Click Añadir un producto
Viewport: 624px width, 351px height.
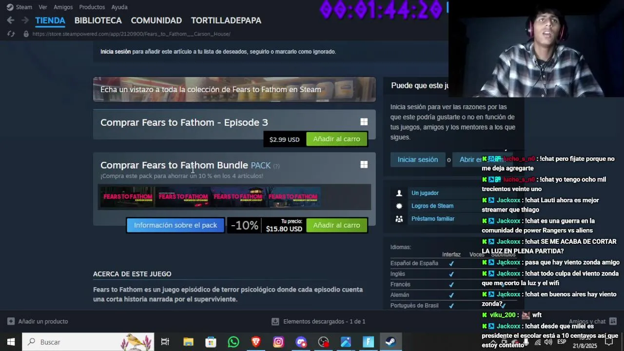click(x=38, y=321)
